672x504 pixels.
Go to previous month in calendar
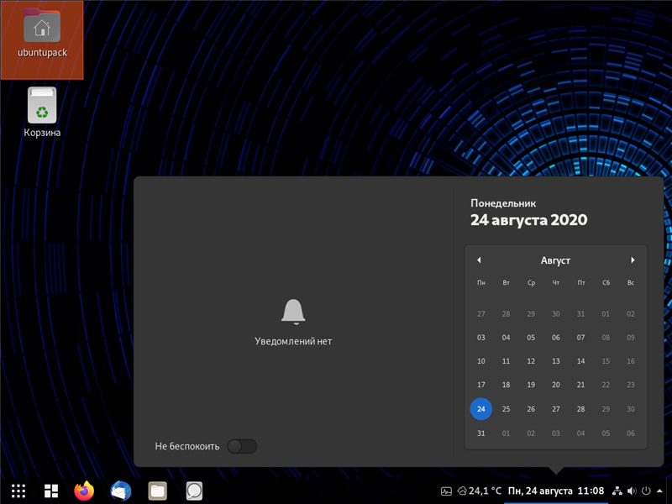point(479,260)
